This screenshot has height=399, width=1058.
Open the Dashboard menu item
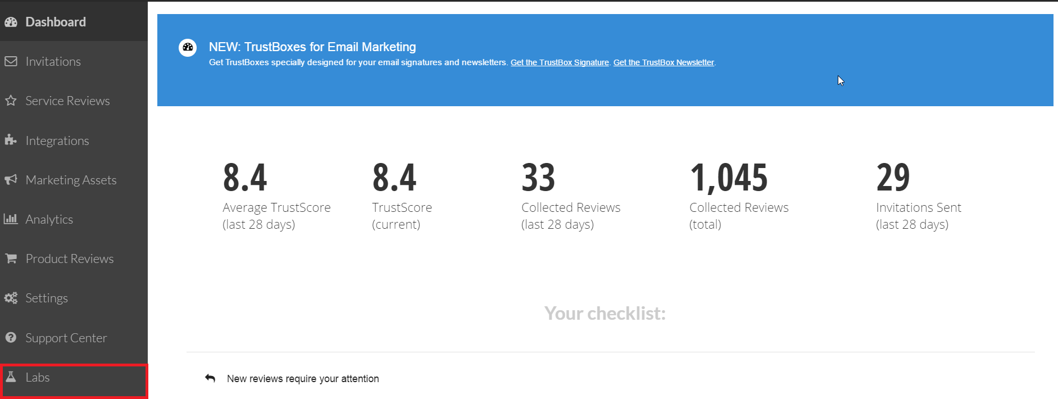[x=74, y=22]
